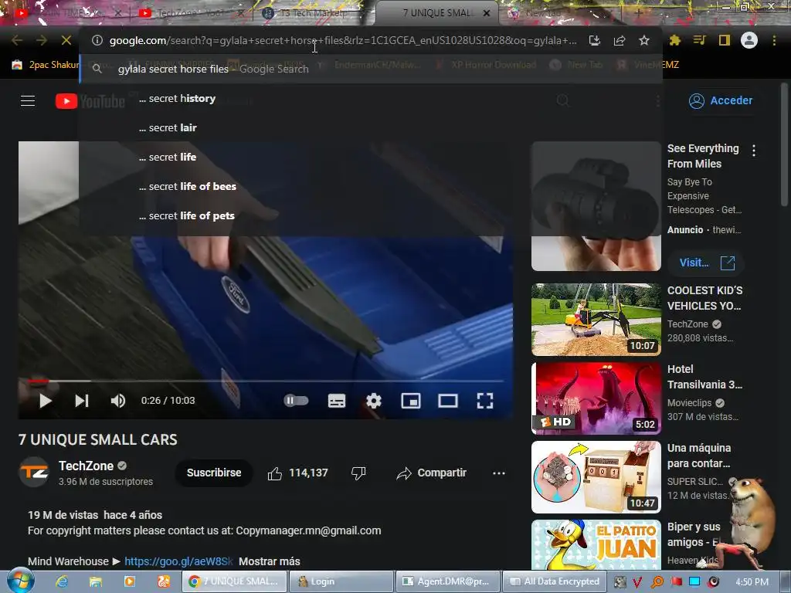The height and width of the screenshot is (593, 791).
Task: Click the Chrome profile avatar
Action: point(749,40)
